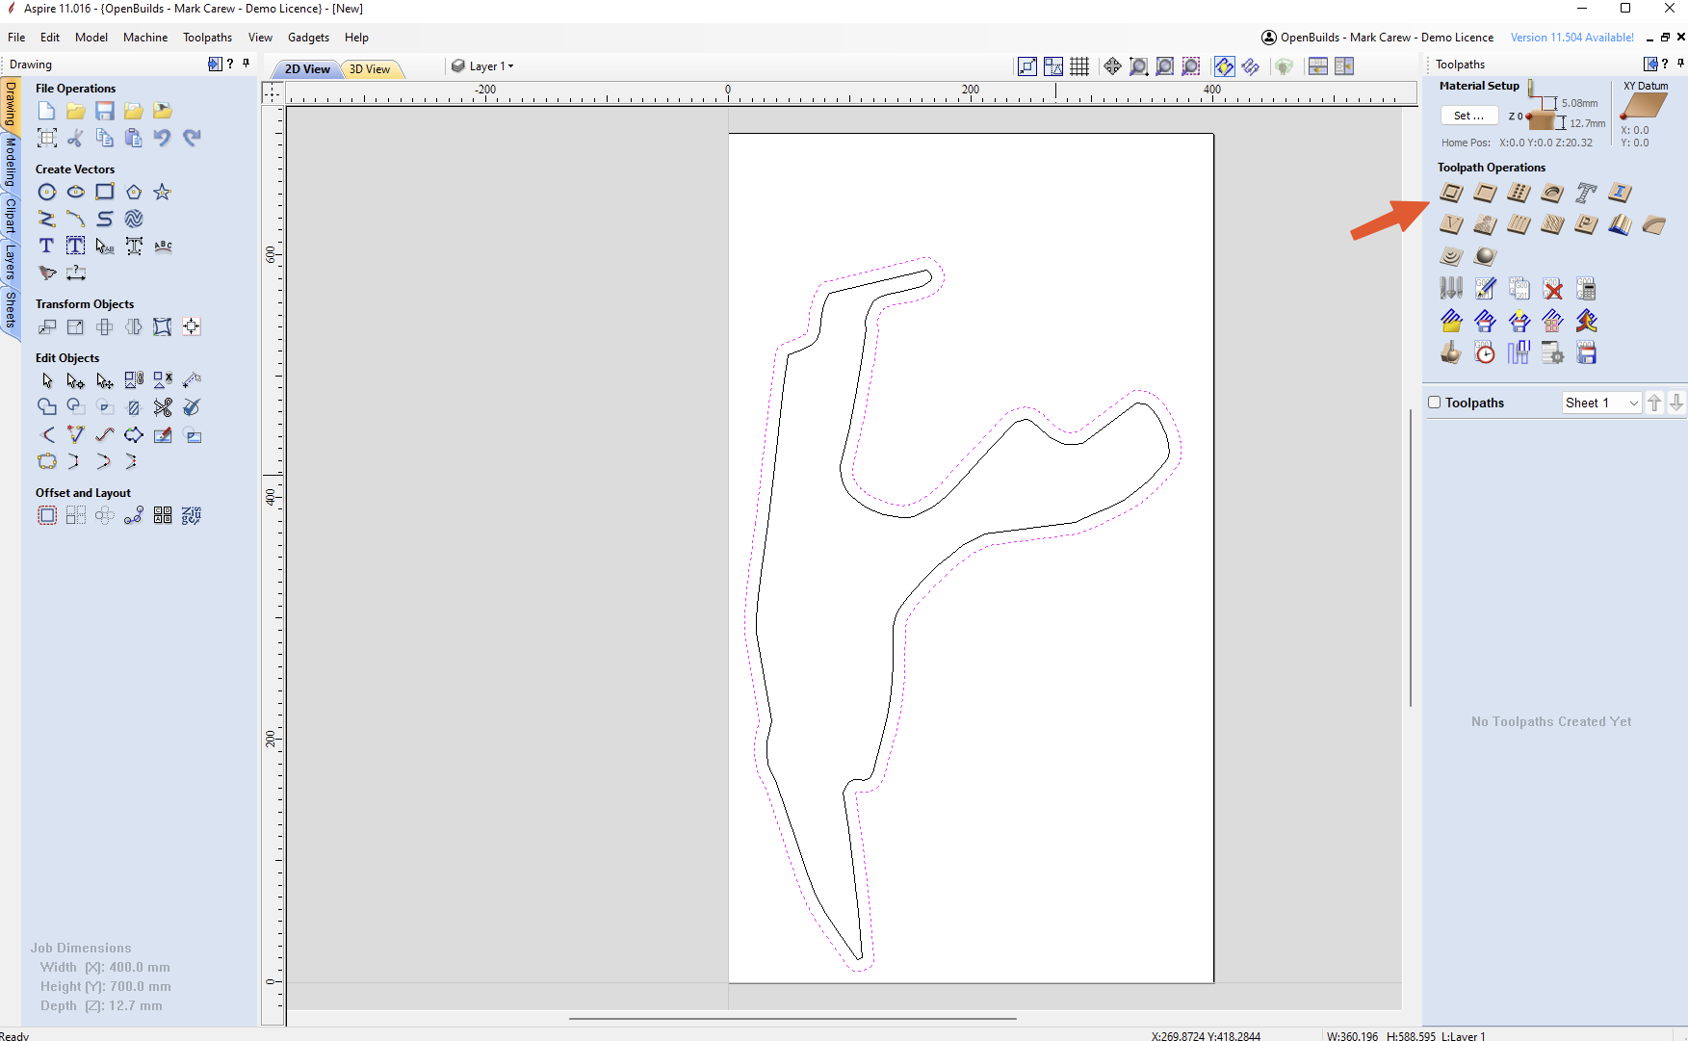This screenshot has width=1688, height=1041.
Task: Click the Undo arrow icon
Action: pos(163,138)
